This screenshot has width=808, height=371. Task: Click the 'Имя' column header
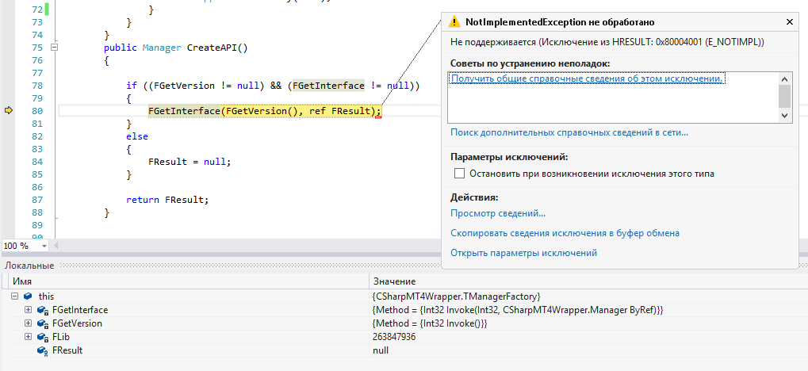22,281
